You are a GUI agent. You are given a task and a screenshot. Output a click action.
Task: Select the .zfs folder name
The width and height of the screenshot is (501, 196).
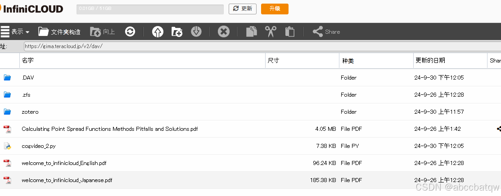tap(26, 95)
